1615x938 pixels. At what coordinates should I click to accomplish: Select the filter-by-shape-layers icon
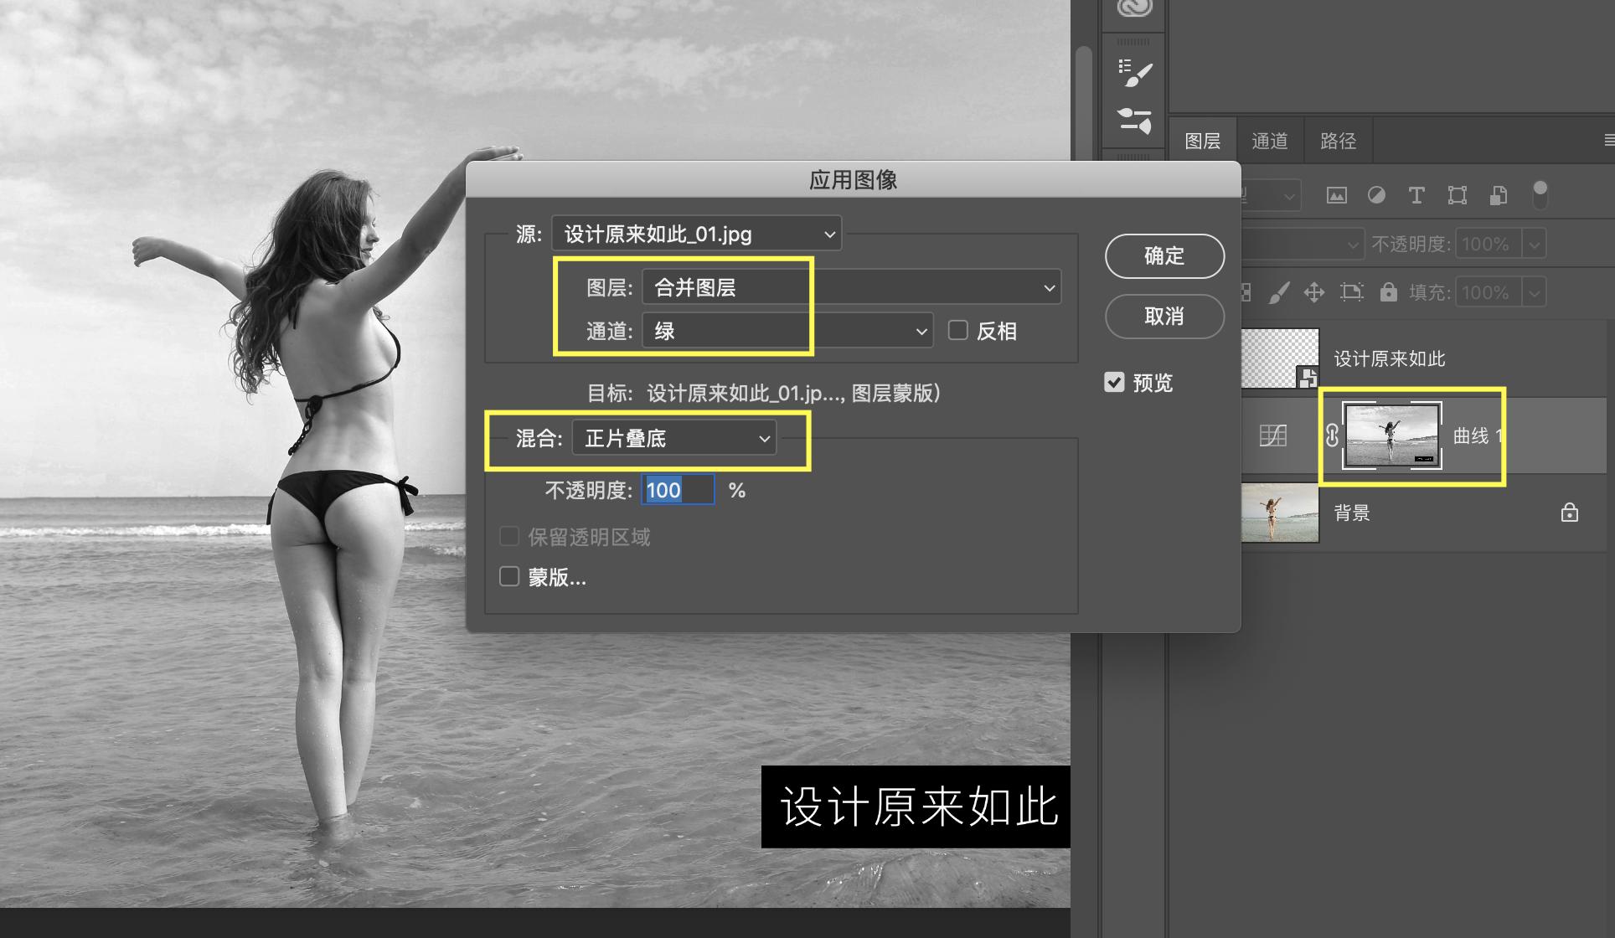pos(1458,195)
